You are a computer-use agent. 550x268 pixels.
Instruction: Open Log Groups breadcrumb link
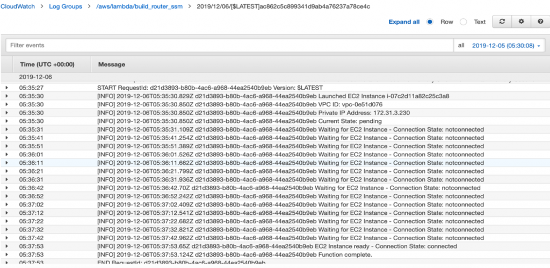(66, 6)
